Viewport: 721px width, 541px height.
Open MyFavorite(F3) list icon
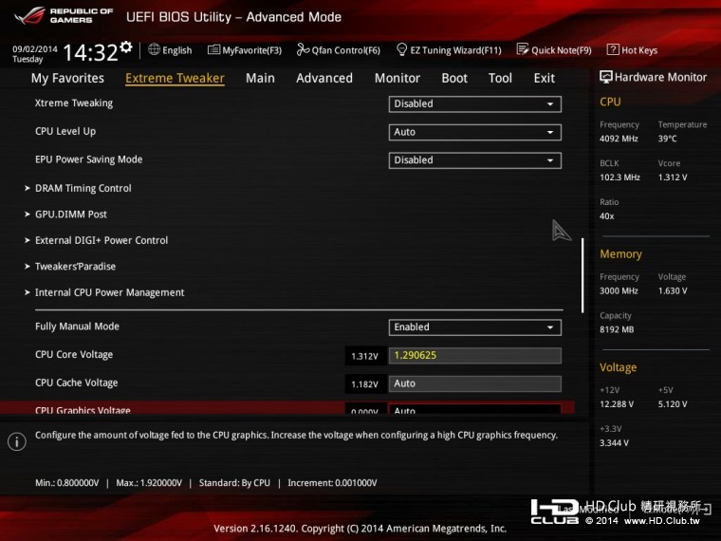pyautogui.click(x=213, y=49)
